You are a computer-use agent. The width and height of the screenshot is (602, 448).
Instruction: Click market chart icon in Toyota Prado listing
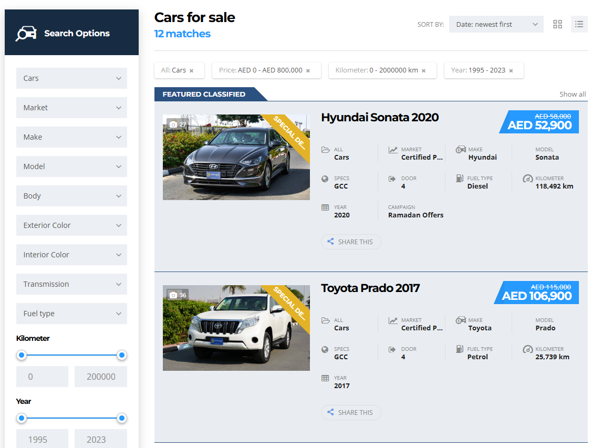393,320
